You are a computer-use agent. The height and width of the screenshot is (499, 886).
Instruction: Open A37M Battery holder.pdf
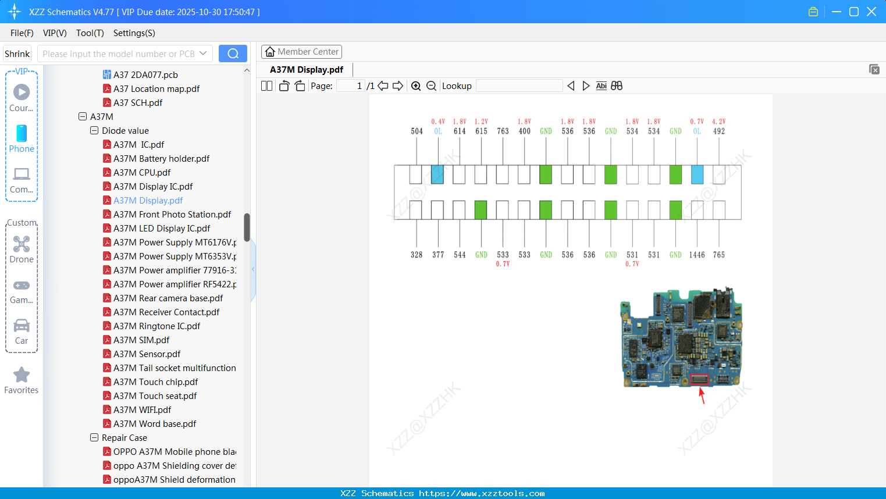162,158
